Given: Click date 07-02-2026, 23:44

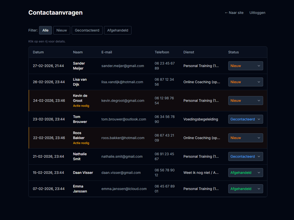Looking at the screenshot, I should tap(49, 189).
